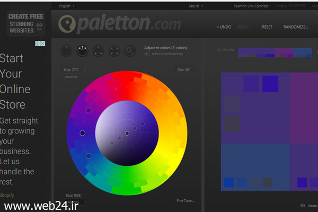Click the center shade dot in inner circle
This screenshot has height=212, width=318.
(x=127, y=133)
